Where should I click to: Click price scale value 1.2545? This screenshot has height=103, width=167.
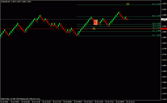(x=164, y=88)
